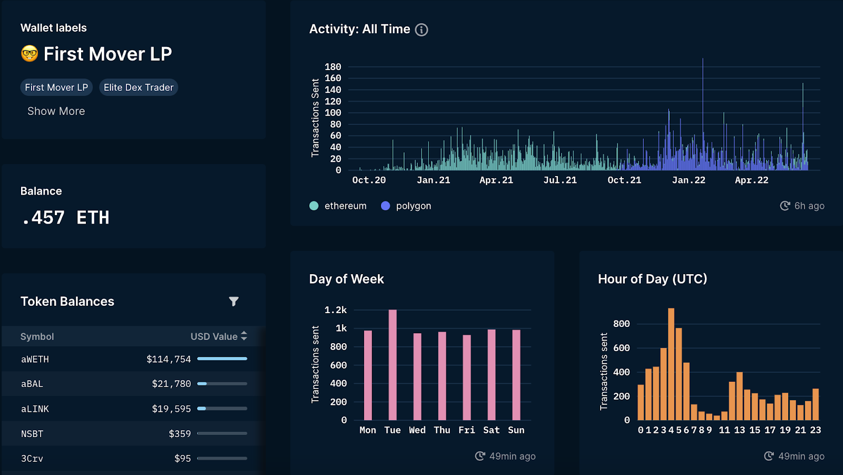Toggle the polygon legend dot

click(386, 206)
